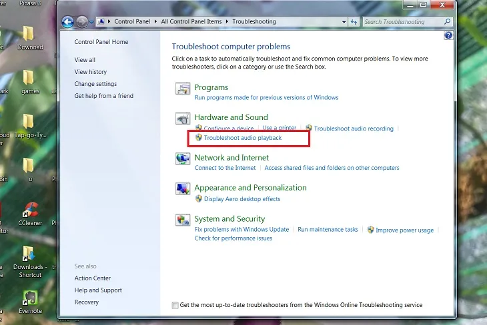Open View history in the left pane
This screenshot has height=325, width=487.
pos(91,72)
